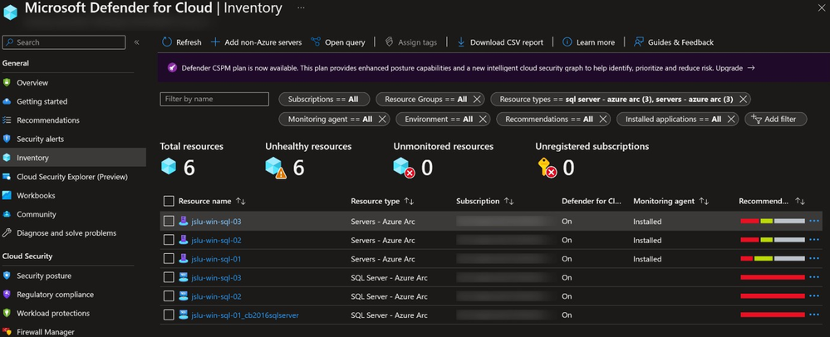Image resolution: width=830 pixels, height=337 pixels.
Task: Click the Firewall Manager icon
Action: click(7, 332)
